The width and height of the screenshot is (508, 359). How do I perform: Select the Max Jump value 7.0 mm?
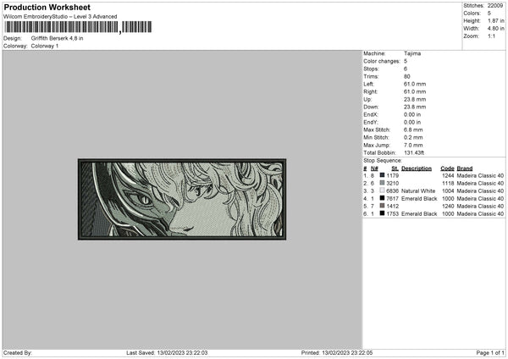413,145
